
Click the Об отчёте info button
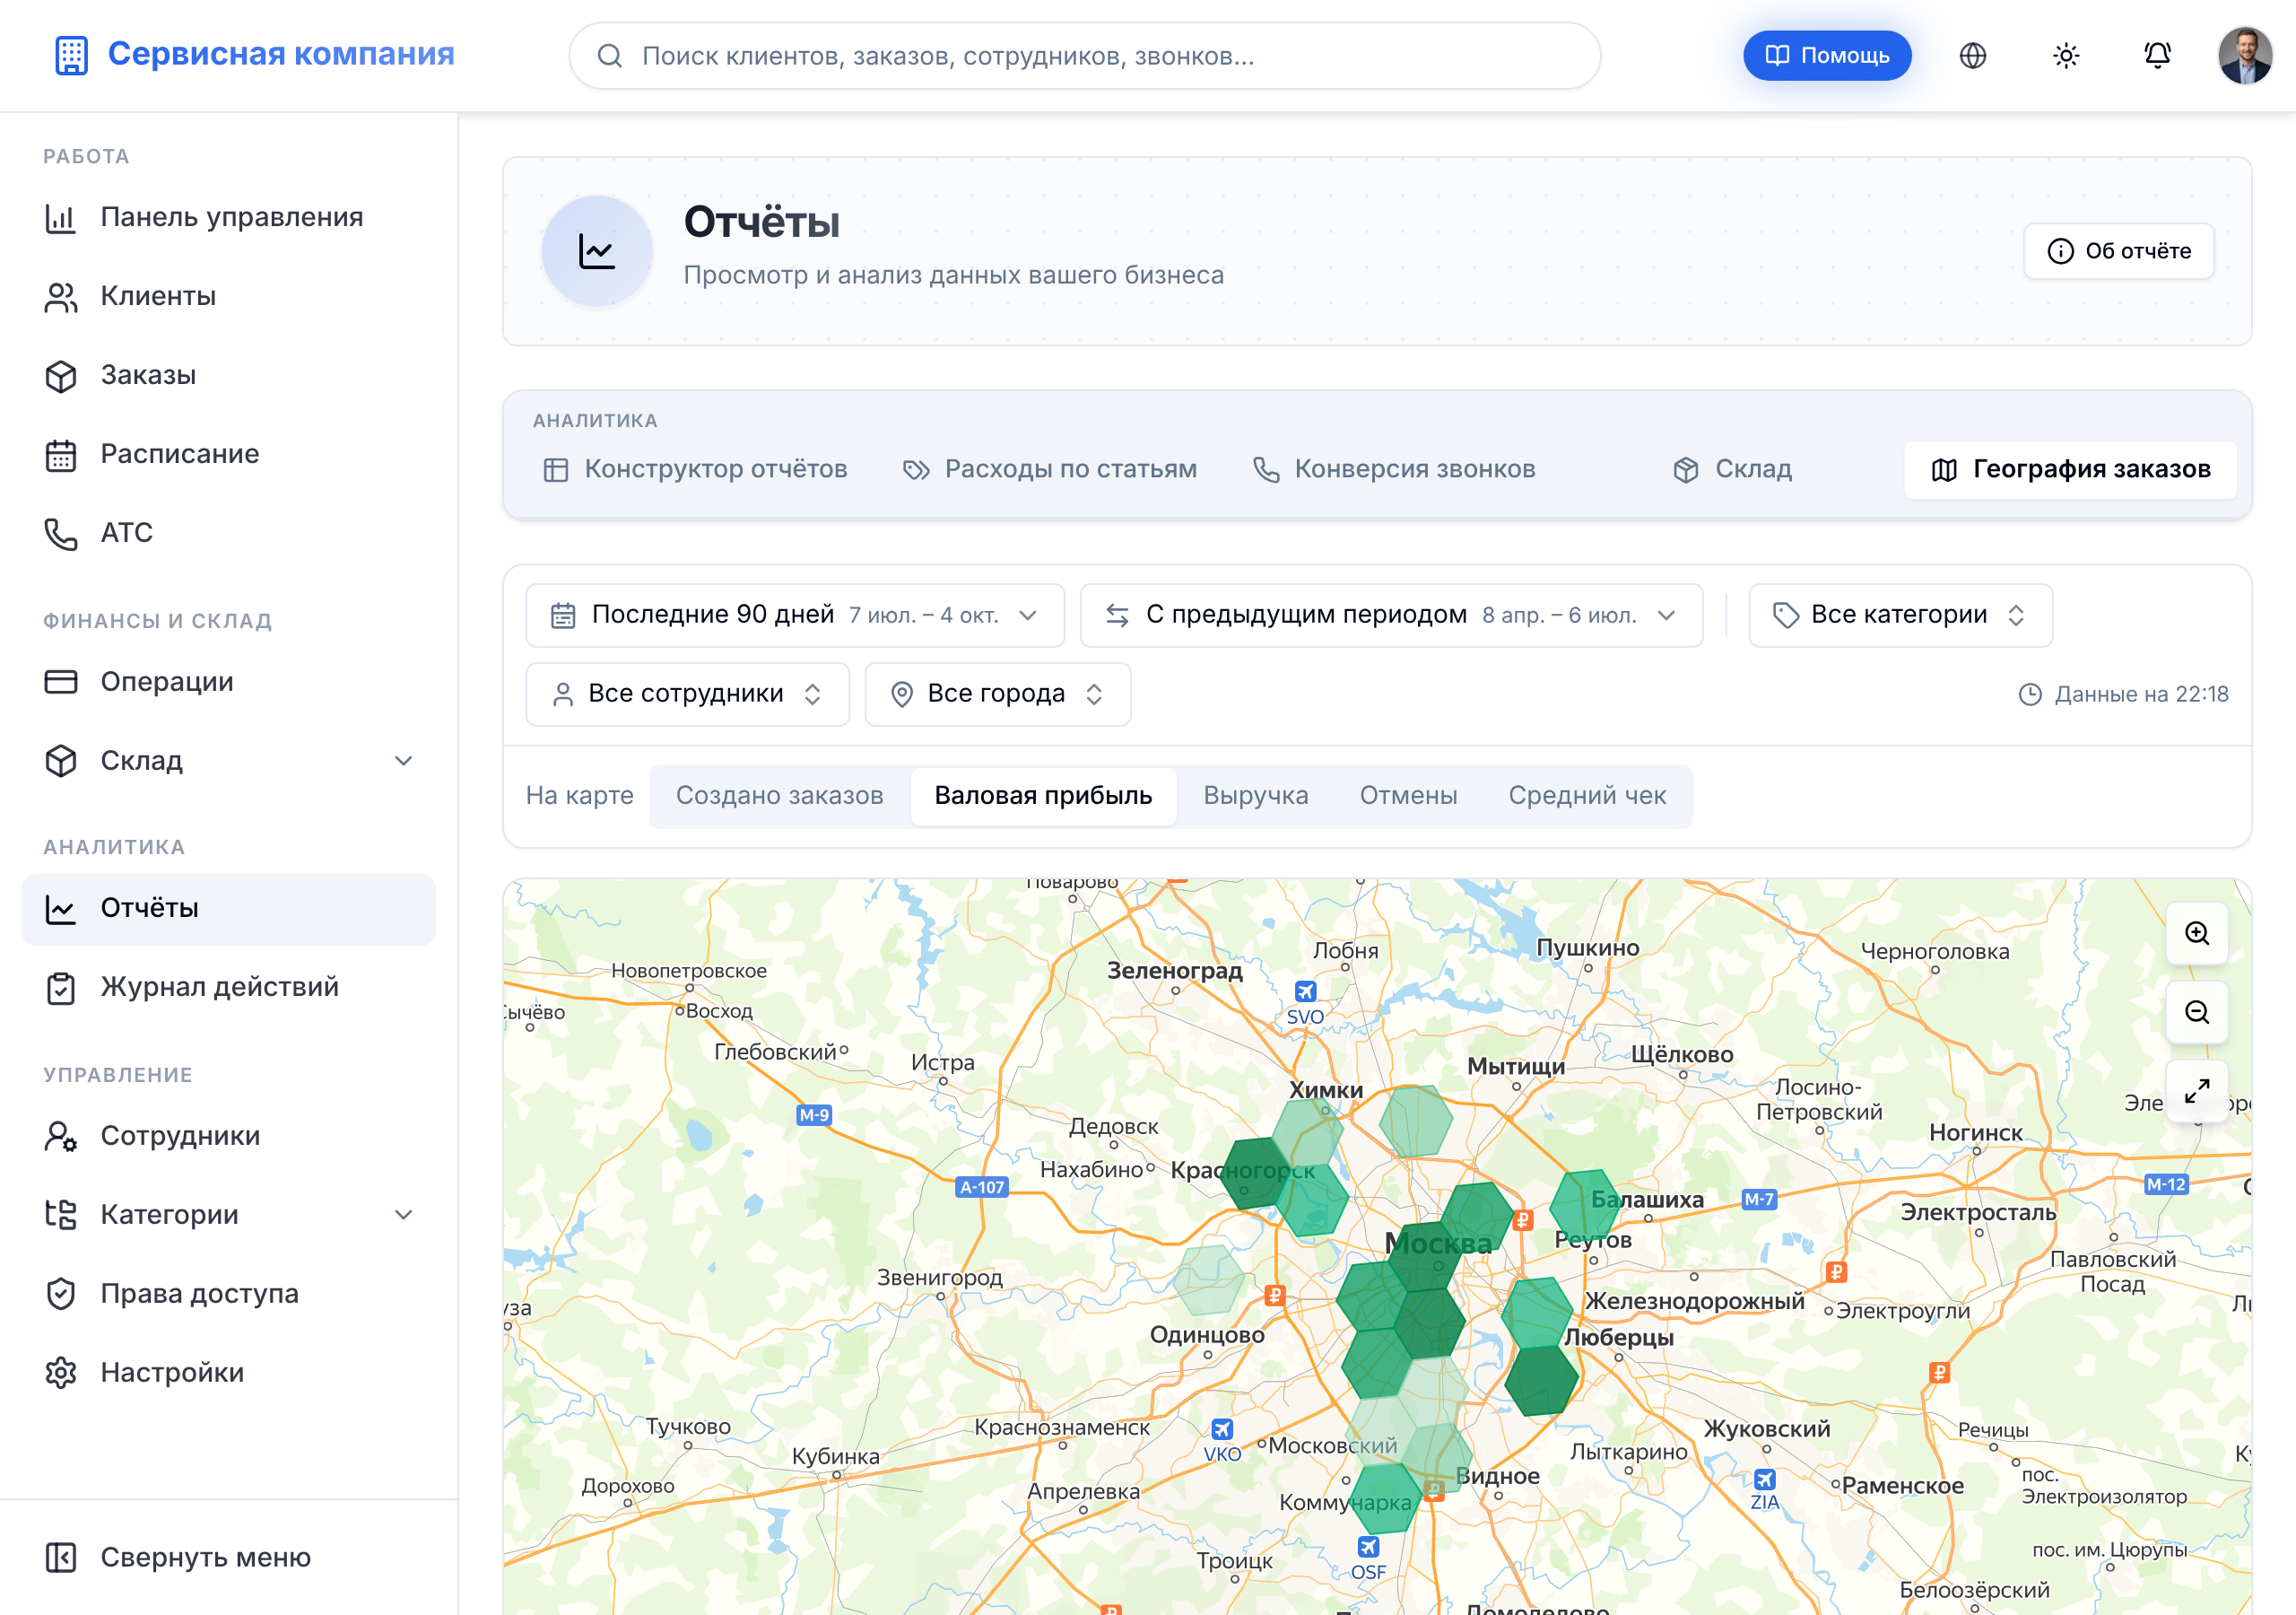tap(2118, 251)
